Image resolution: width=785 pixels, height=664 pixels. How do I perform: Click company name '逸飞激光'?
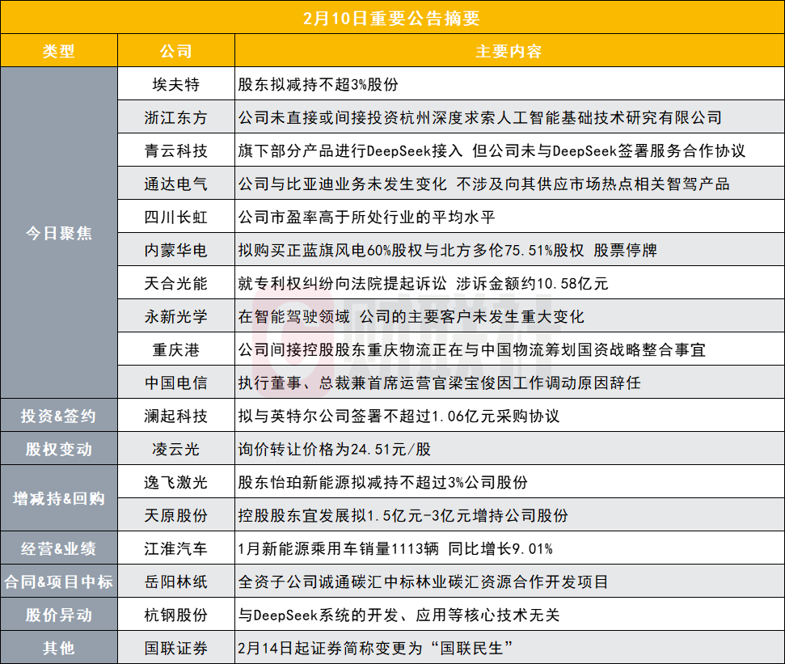pos(175,482)
